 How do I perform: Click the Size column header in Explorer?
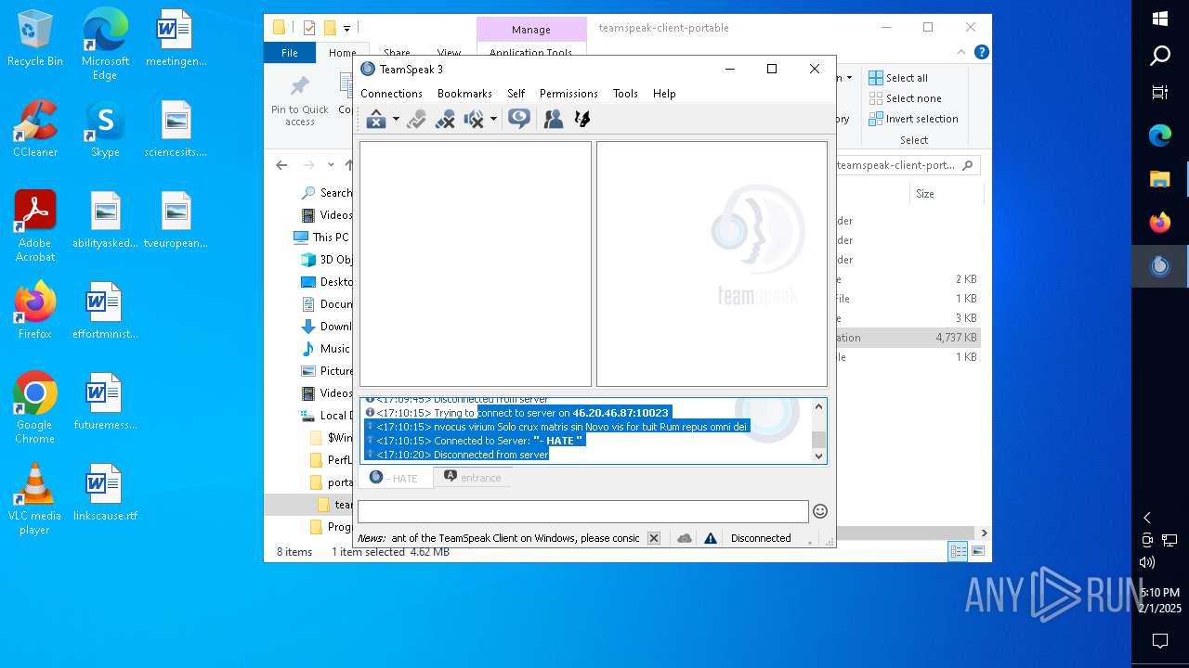925,194
